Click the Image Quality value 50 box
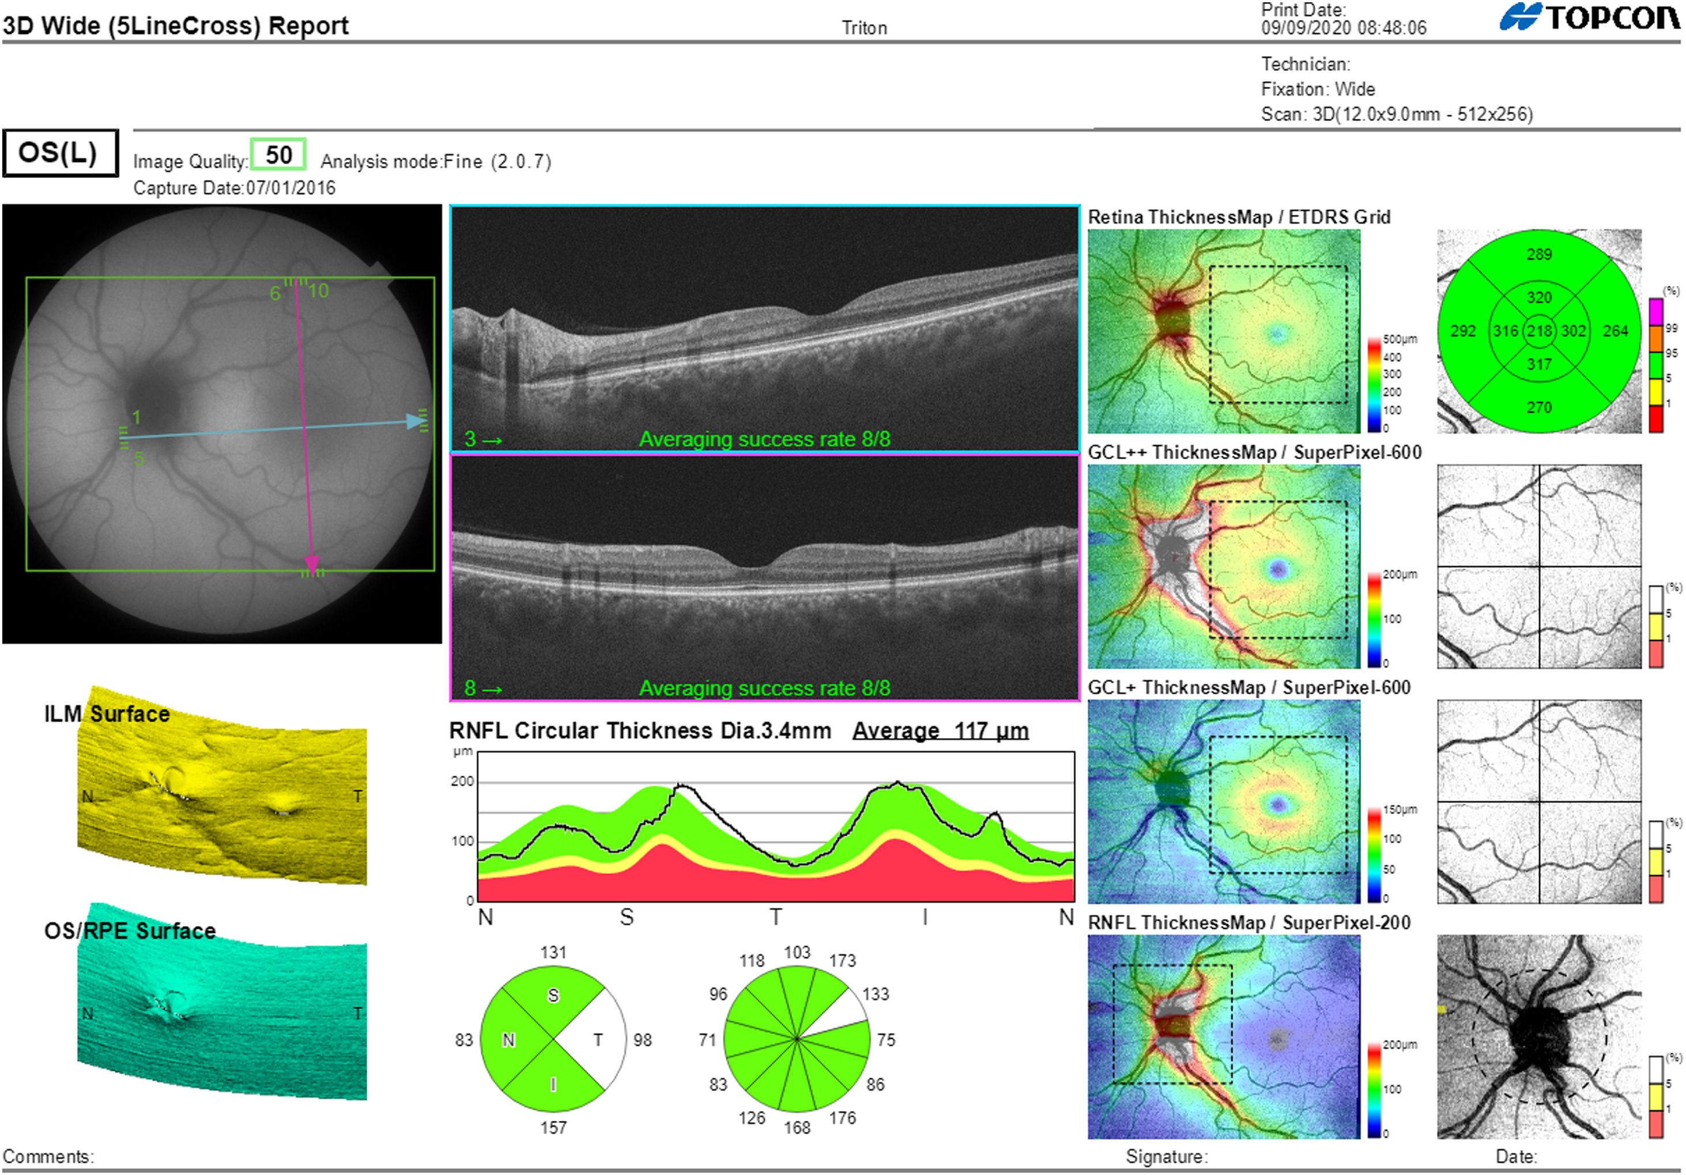 (278, 155)
